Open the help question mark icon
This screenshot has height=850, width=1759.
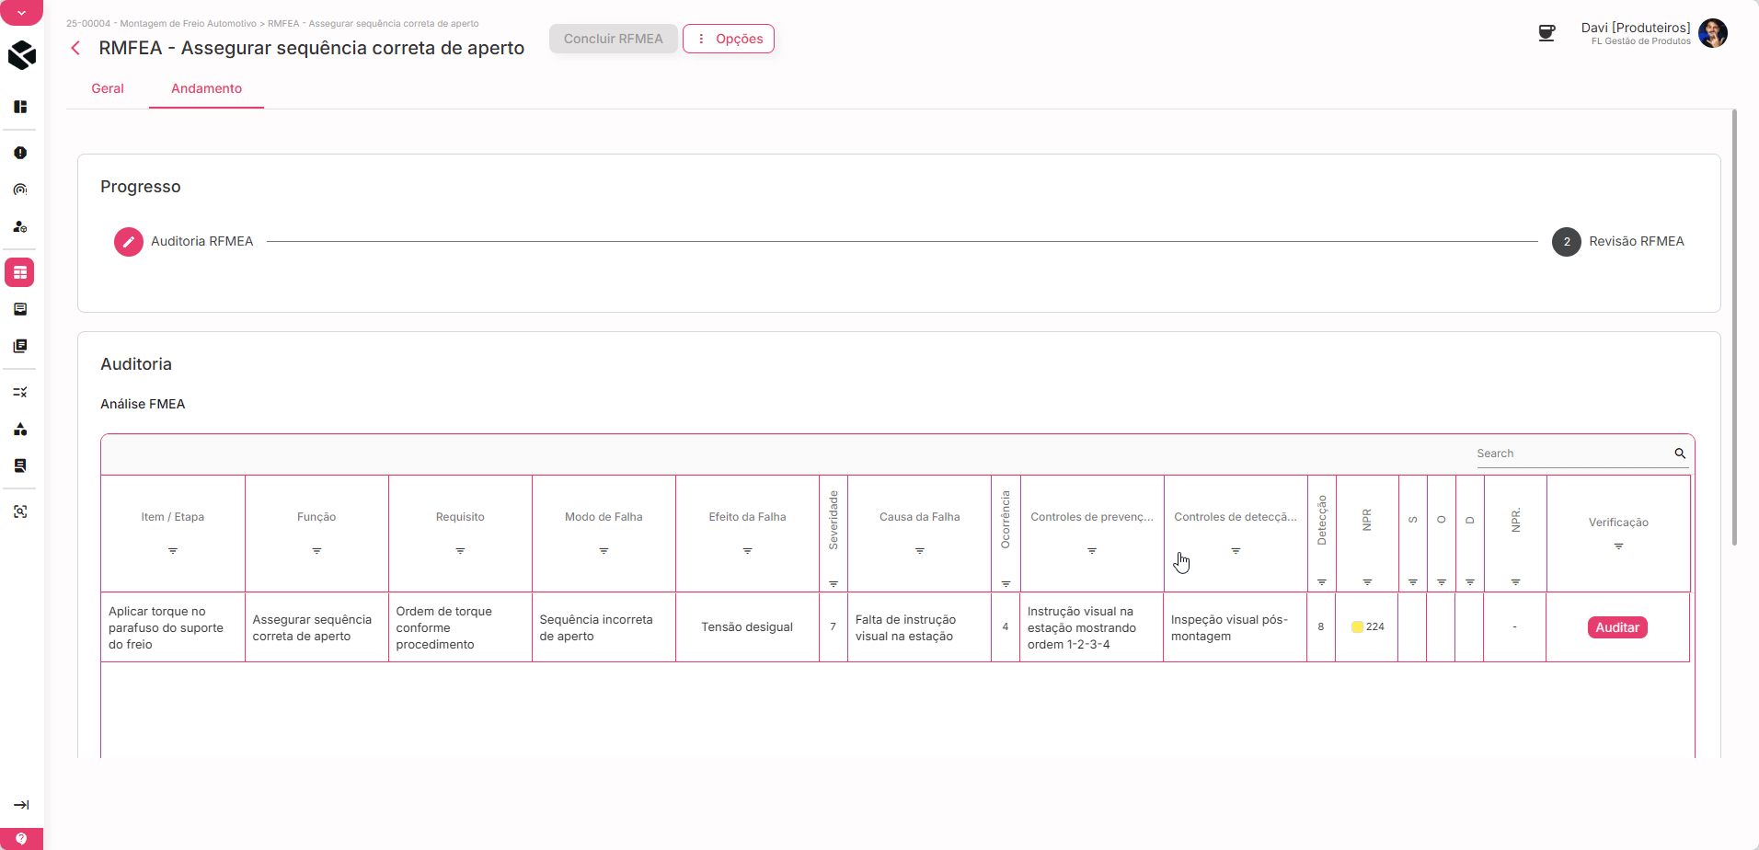click(x=21, y=838)
